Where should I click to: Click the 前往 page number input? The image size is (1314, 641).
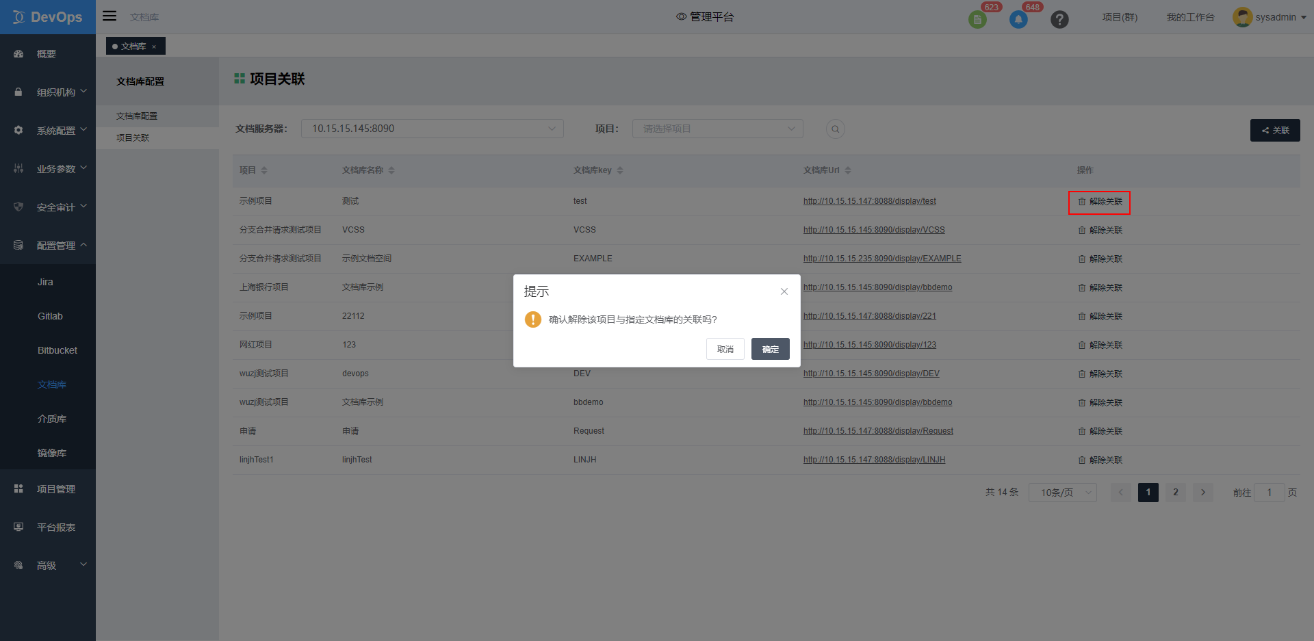(x=1270, y=493)
